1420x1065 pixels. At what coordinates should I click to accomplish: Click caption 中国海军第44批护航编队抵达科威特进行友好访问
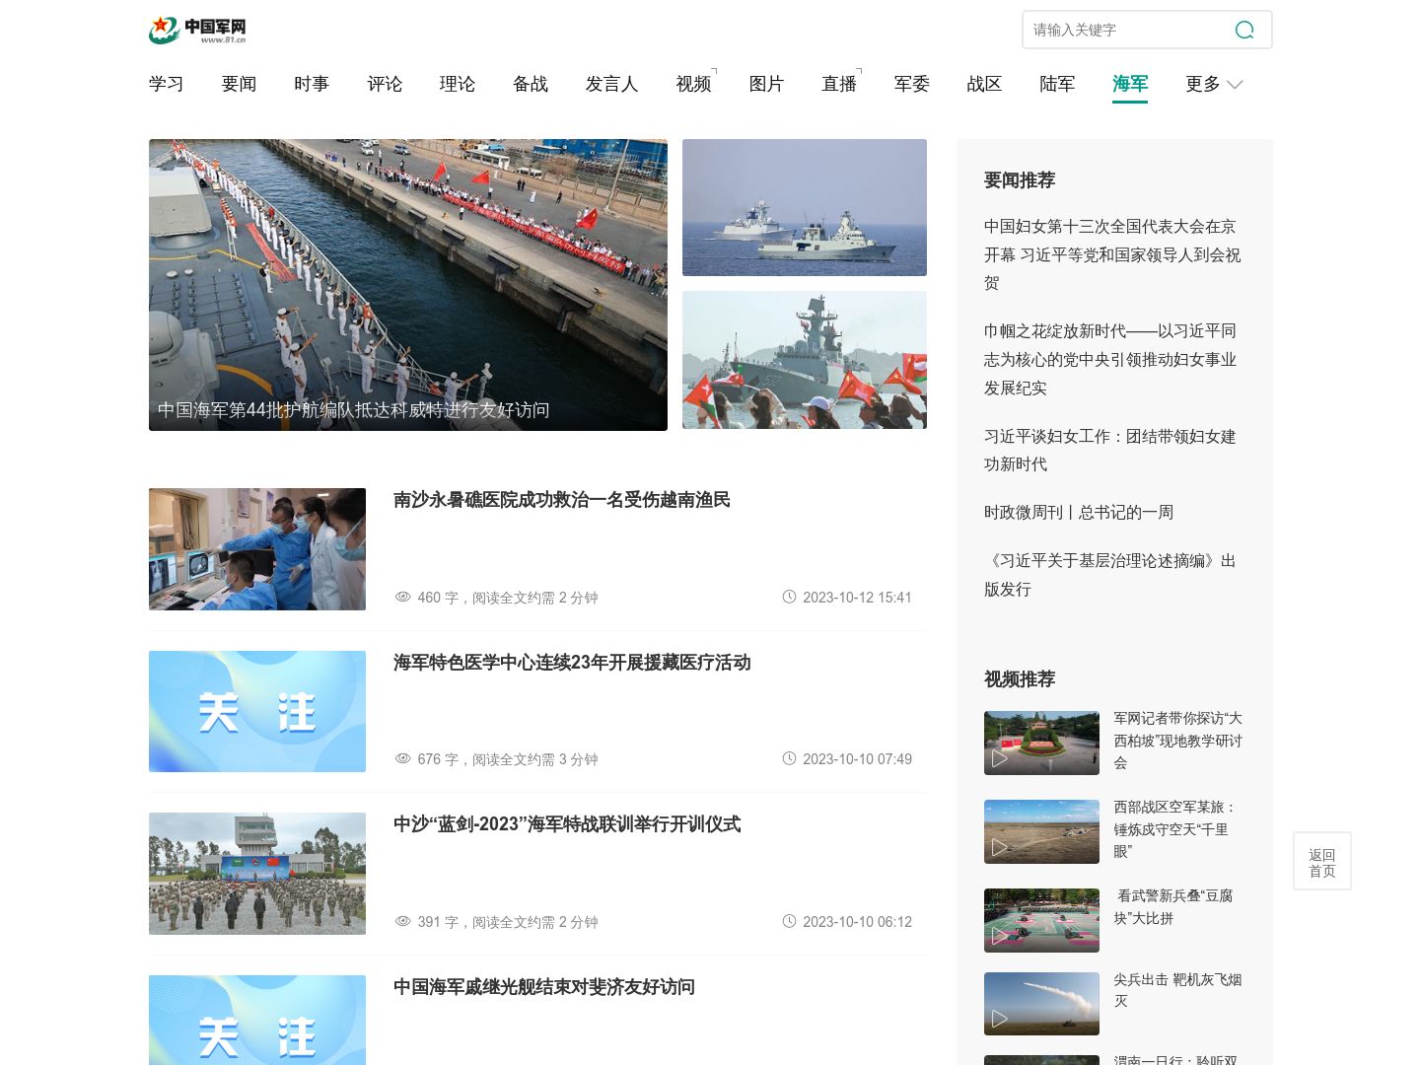[353, 410]
